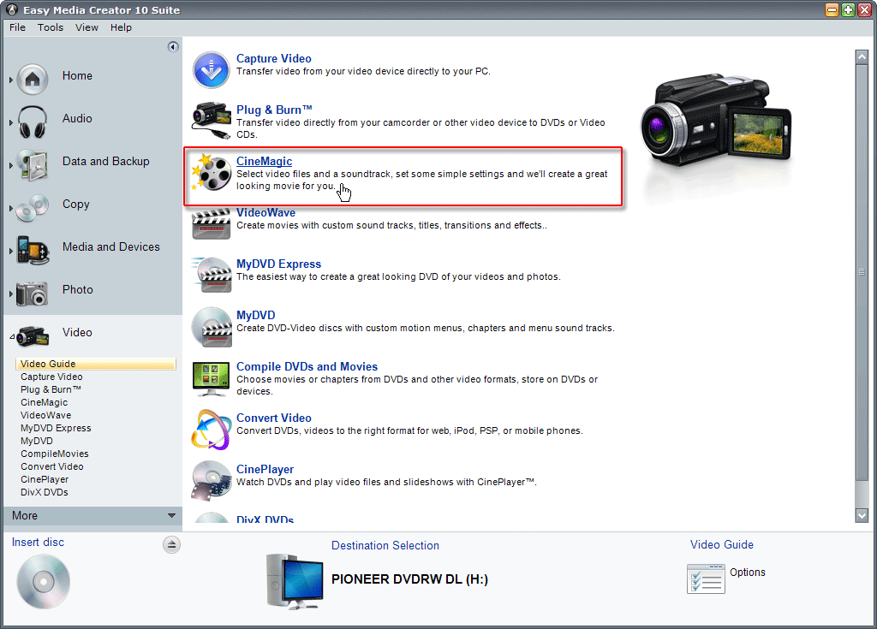
Task: Open the File menu
Action: [x=17, y=27]
